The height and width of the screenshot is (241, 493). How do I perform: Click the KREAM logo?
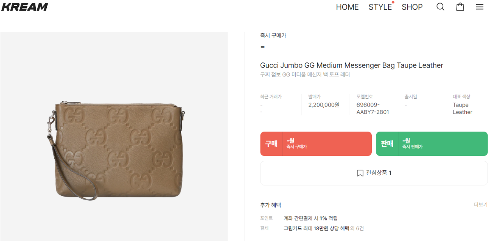click(25, 7)
